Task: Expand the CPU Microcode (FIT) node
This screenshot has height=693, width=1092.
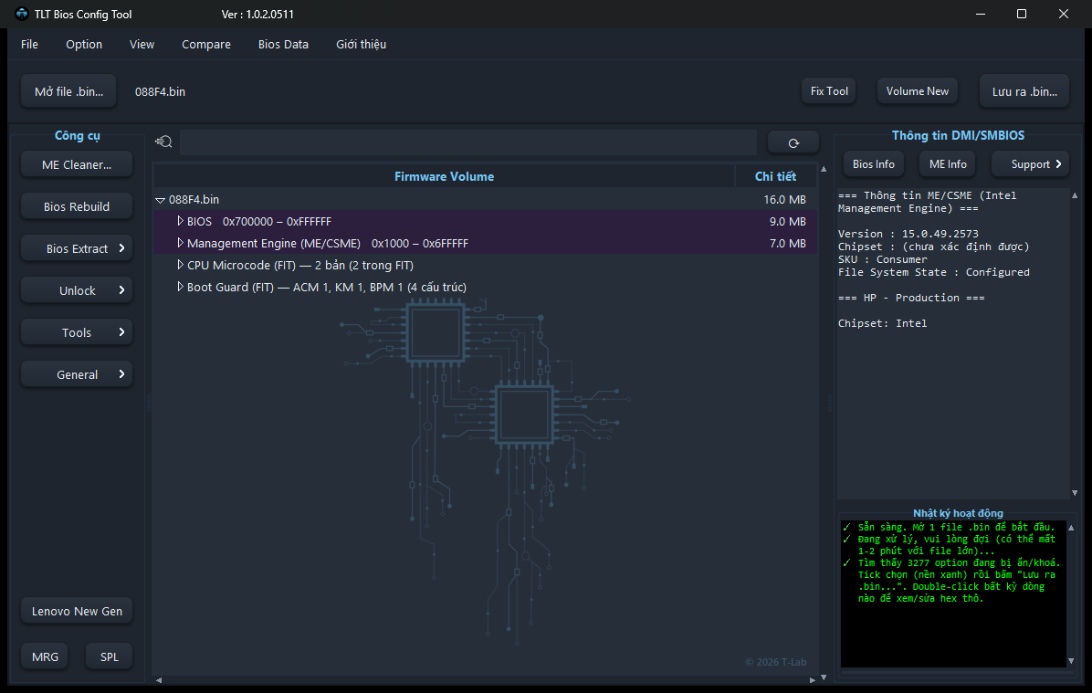Action: point(181,265)
